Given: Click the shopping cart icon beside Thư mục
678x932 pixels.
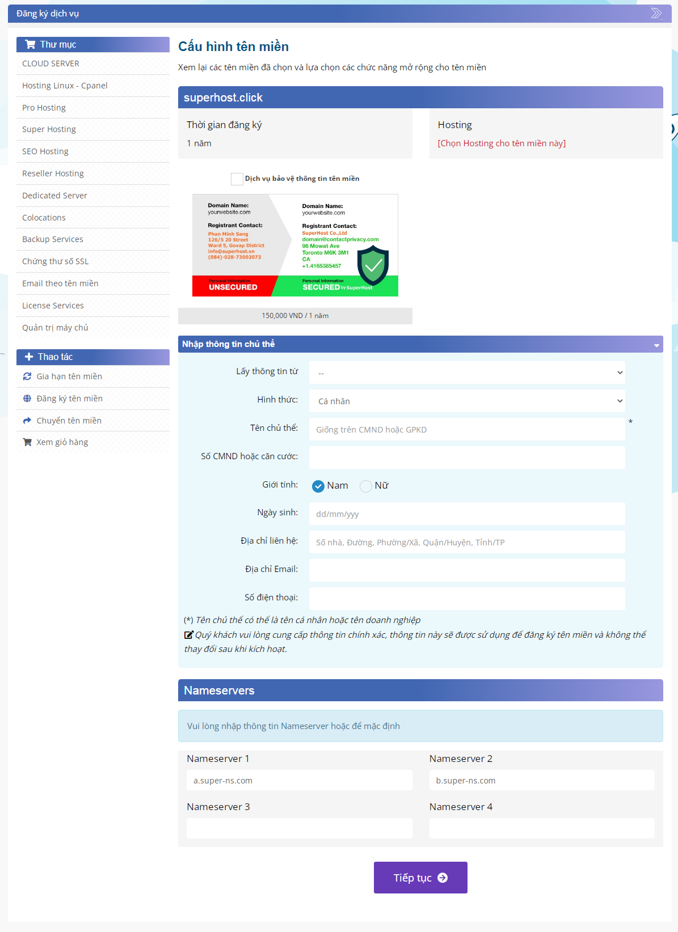Looking at the screenshot, I should tap(30, 45).
